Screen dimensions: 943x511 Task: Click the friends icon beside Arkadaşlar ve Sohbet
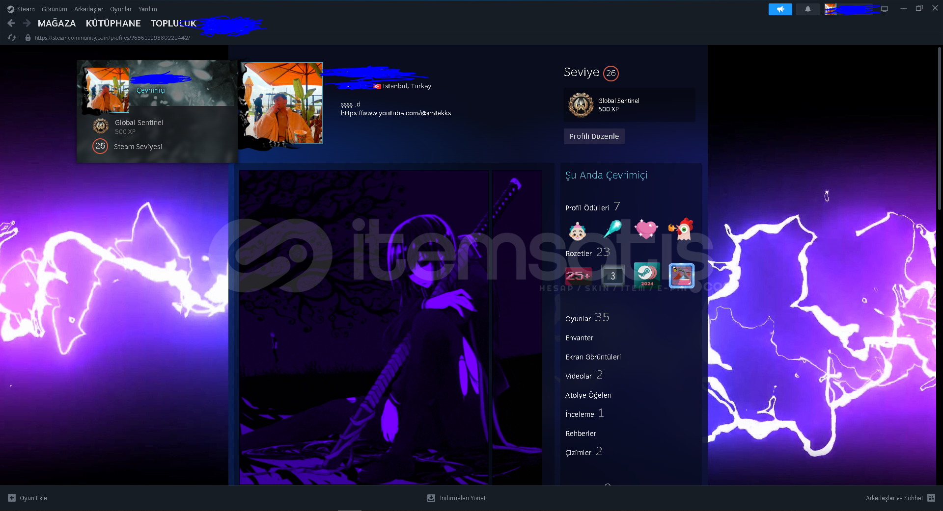point(931,498)
